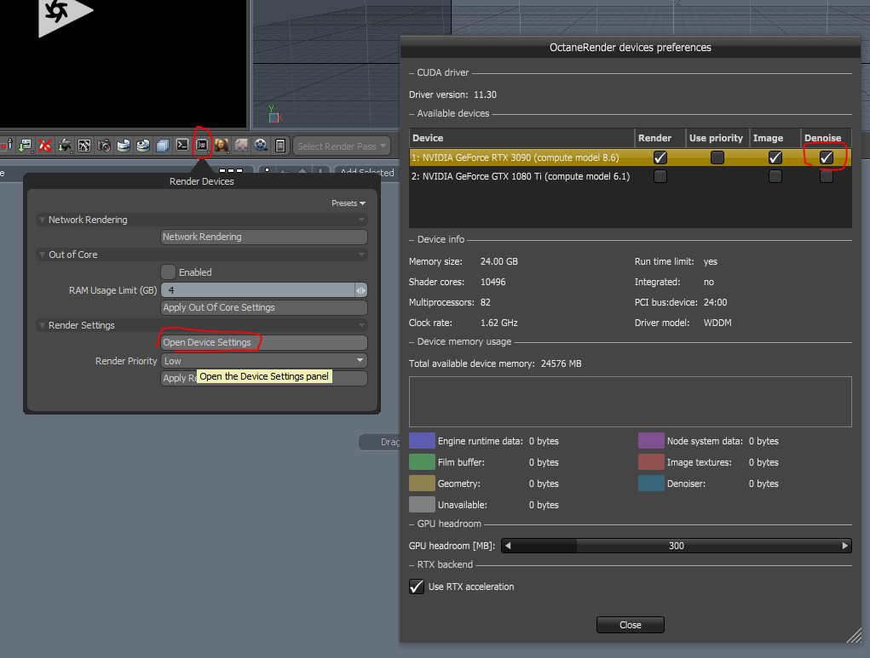Open the console terminal icon

click(x=182, y=146)
